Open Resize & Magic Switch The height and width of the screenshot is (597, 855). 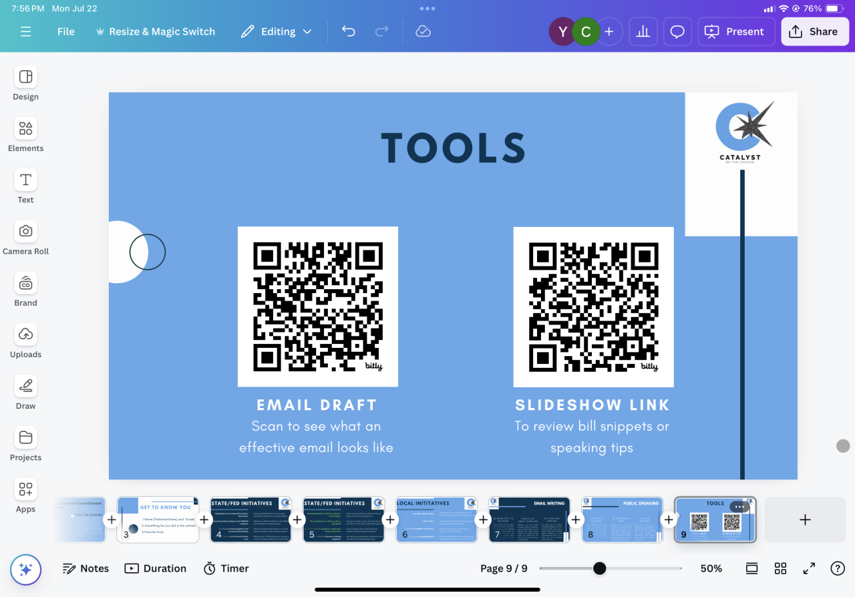click(x=156, y=31)
